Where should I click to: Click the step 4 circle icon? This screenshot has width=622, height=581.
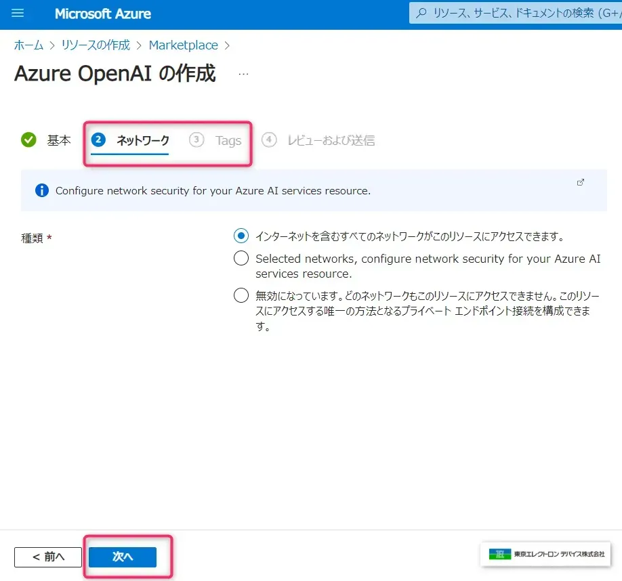[x=269, y=139]
